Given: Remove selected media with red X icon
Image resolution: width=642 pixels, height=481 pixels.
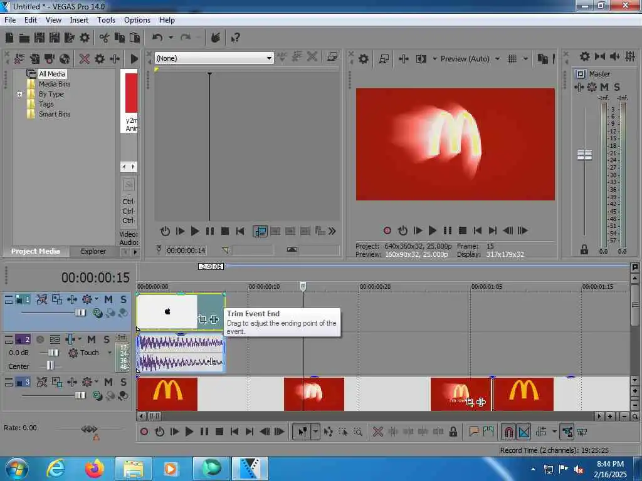Looking at the screenshot, I should pyautogui.click(x=85, y=59).
